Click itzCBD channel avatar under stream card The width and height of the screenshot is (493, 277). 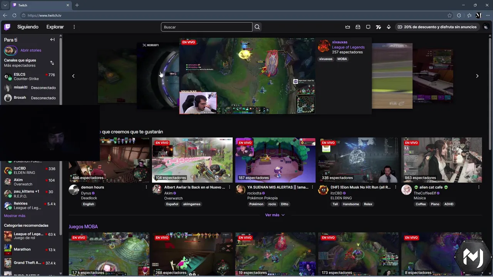click(x=324, y=190)
